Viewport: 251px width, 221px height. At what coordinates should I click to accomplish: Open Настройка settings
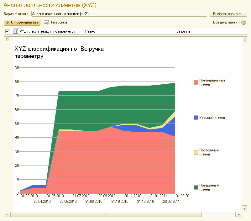(x=57, y=22)
